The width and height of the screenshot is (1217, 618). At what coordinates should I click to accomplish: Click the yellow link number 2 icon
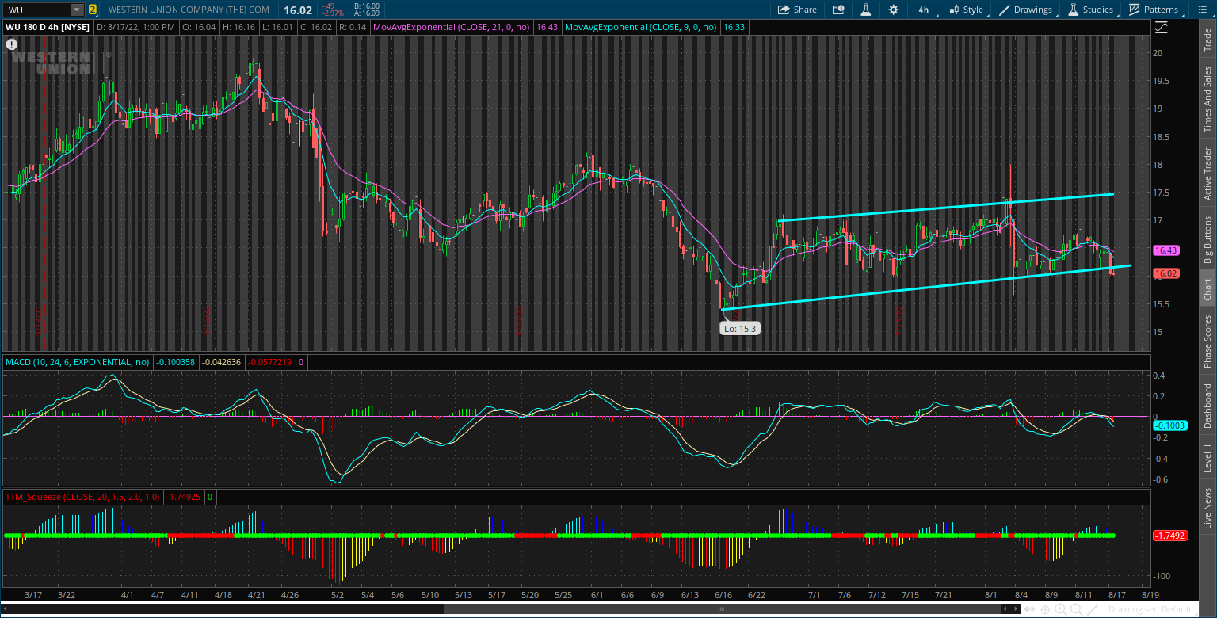tap(93, 10)
